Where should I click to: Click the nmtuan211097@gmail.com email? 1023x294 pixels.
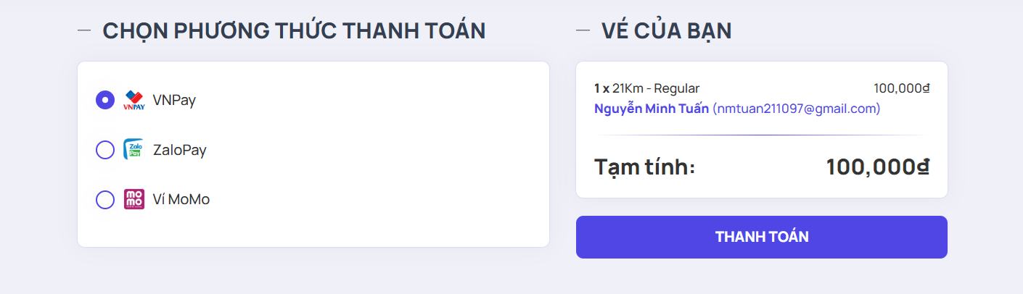(796, 109)
